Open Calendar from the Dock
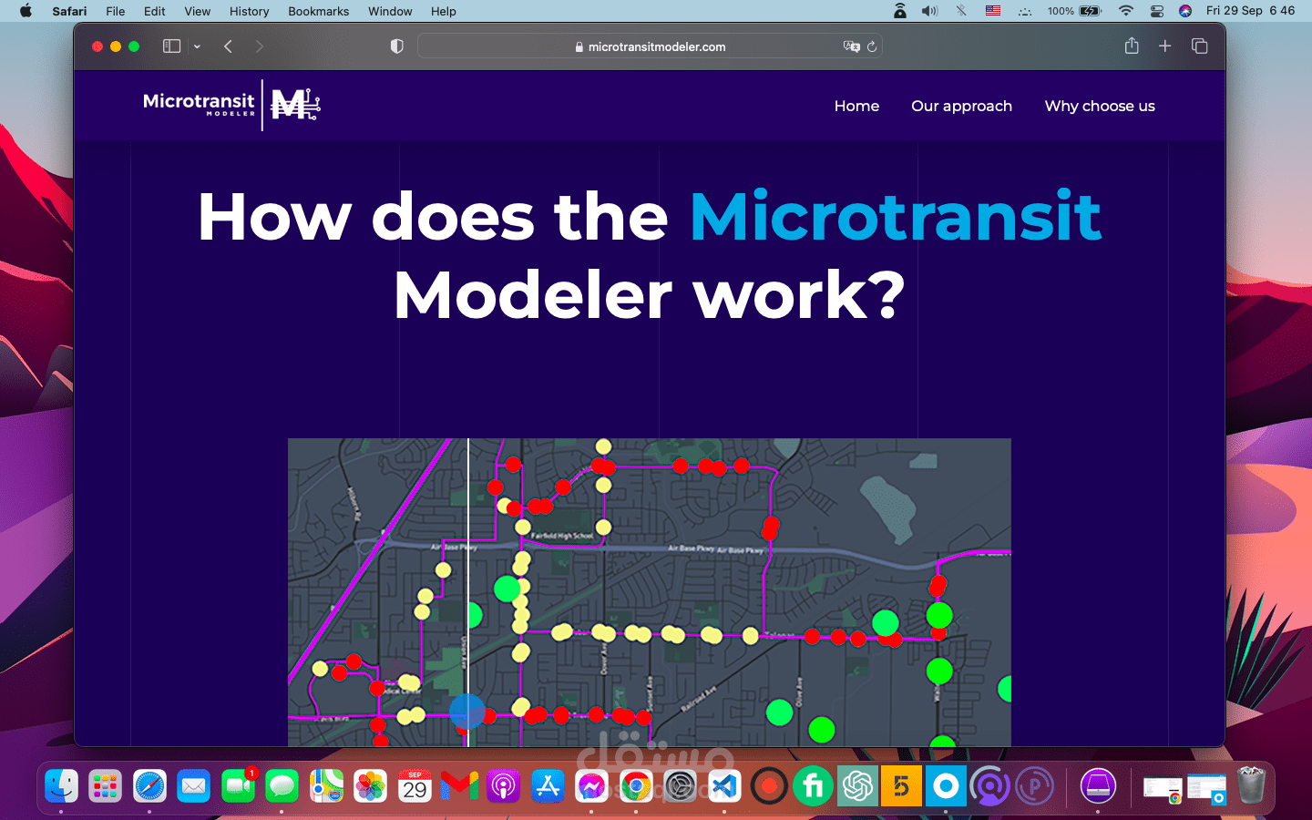Screen dimensions: 1312x820 (x=415, y=785)
